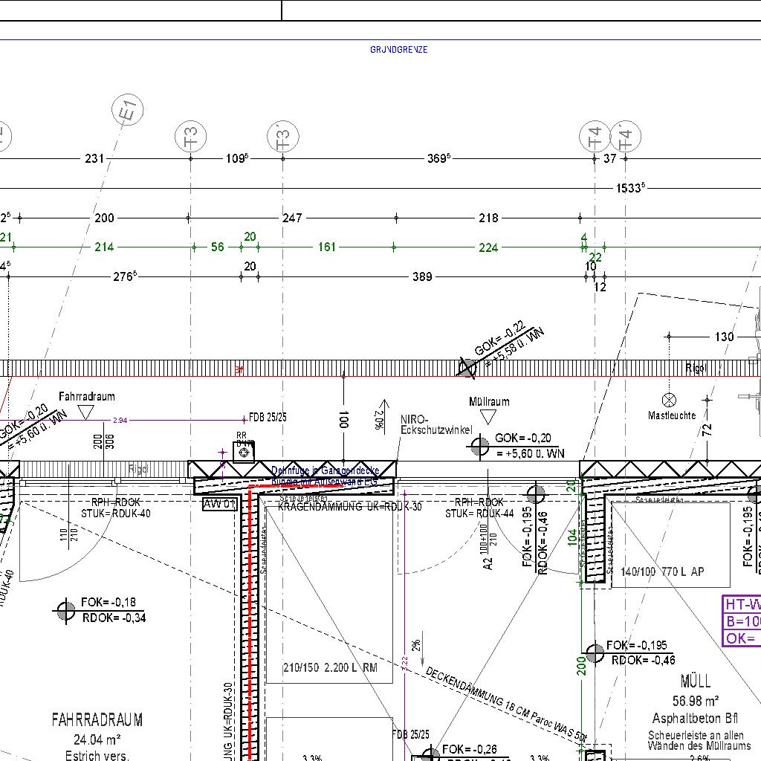The width and height of the screenshot is (761, 761).
Task: Click the E1 grid axis bubble
Action: 128,111
